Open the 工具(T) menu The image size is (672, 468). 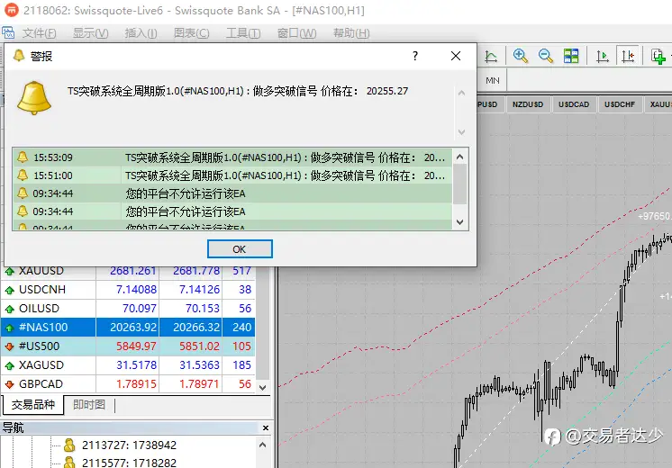coord(243,33)
